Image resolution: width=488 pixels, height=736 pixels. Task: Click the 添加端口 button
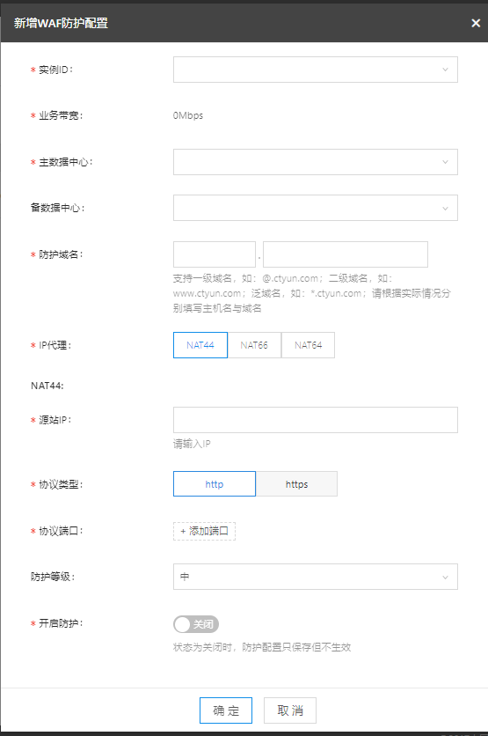204,531
